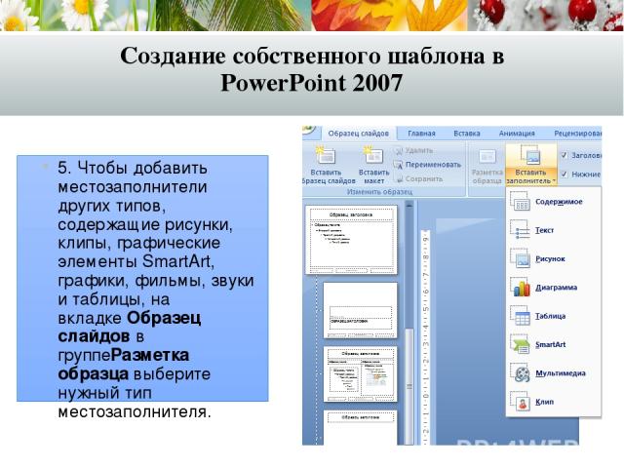Go to the Анимация tab
624x468 pixels.
pos(517,134)
